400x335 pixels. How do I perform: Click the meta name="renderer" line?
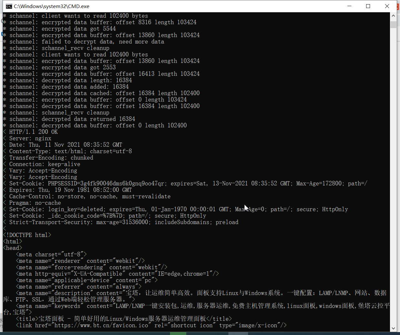(80, 261)
